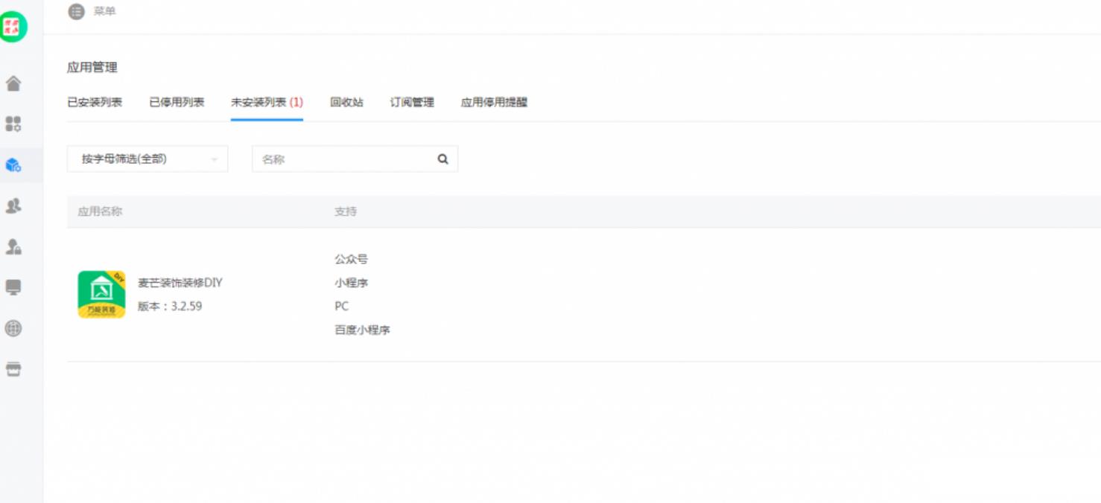Click the monitor icon in sidebar
Screen dimensions: 1101x503
pyautogui.click(x=13, y=287)
